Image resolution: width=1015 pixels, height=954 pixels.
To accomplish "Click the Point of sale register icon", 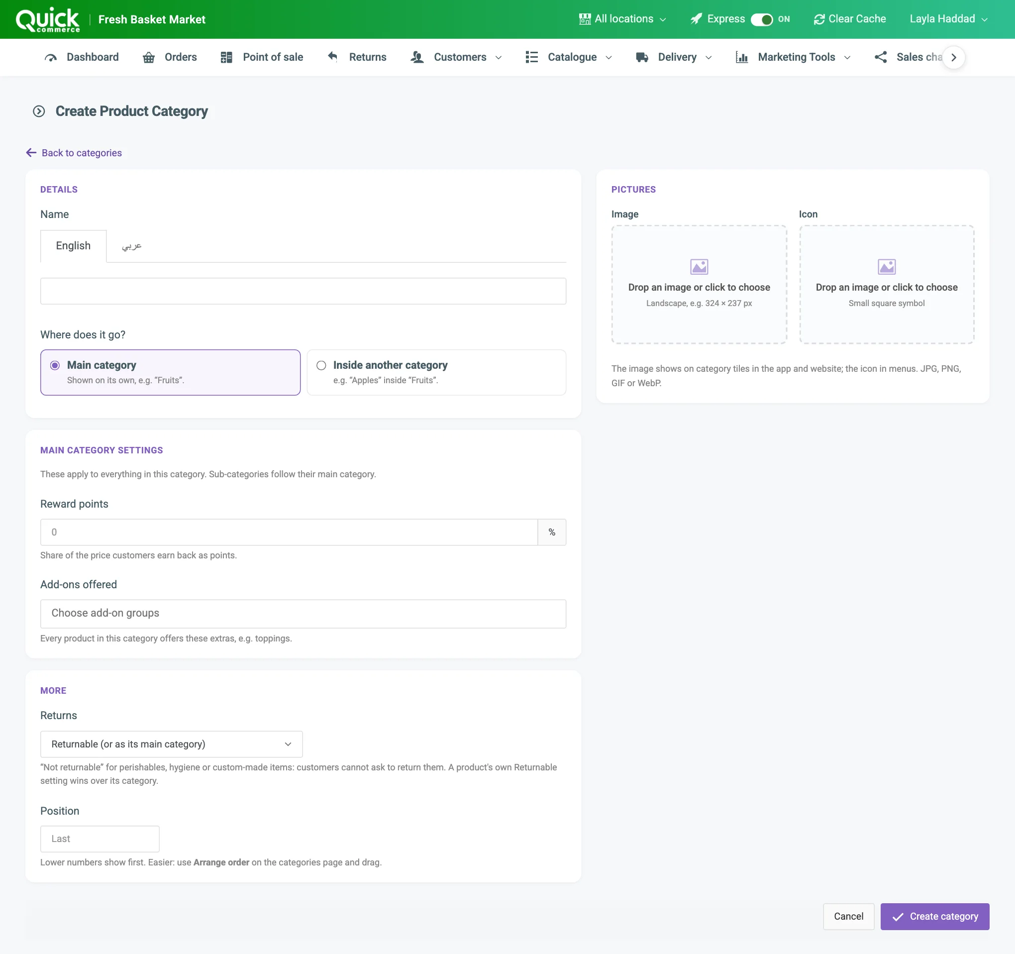I will pyautogui.click(x=226, y=57).
